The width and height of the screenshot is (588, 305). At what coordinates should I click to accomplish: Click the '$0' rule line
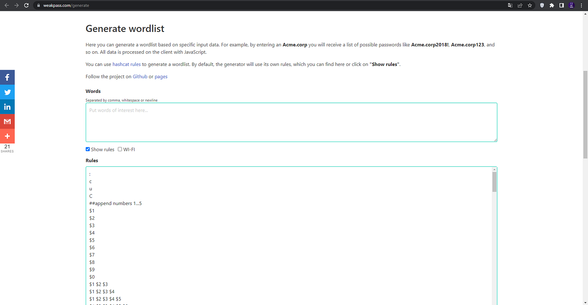click(x=92, y=277)
